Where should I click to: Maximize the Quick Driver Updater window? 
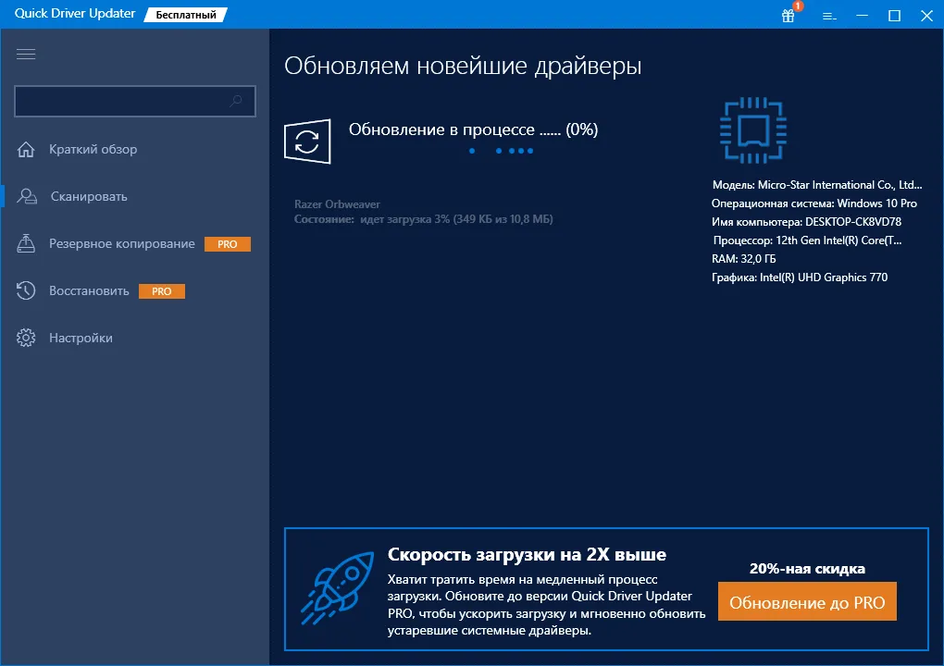coord(895,16)
